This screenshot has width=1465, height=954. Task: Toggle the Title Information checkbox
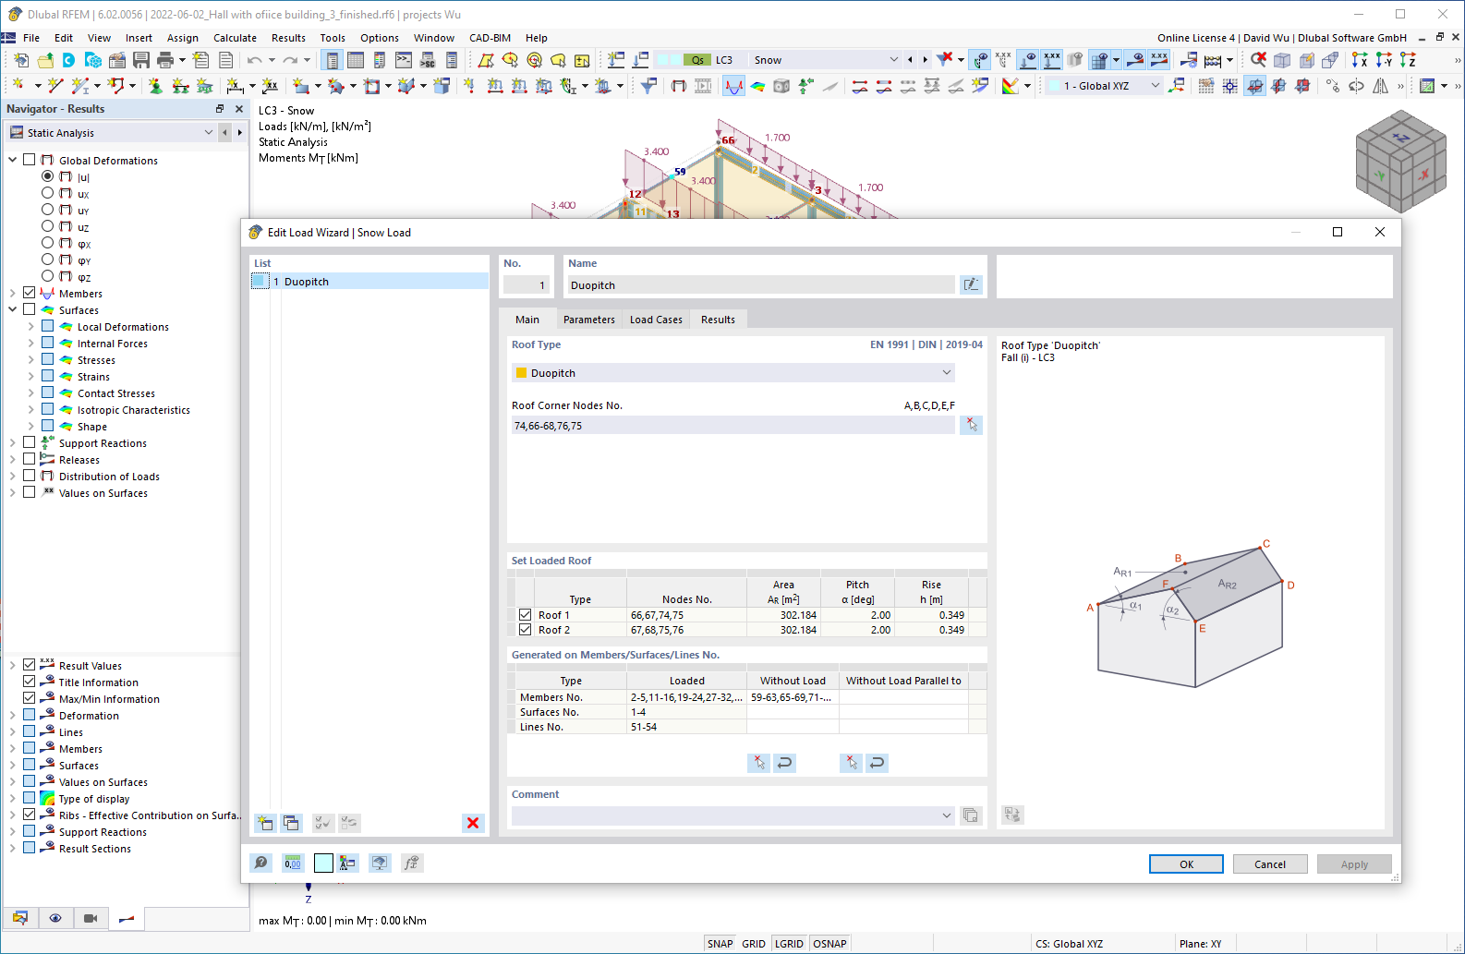30,682
